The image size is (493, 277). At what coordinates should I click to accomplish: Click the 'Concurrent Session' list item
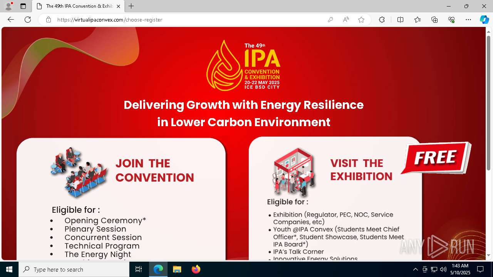[103, 237]
